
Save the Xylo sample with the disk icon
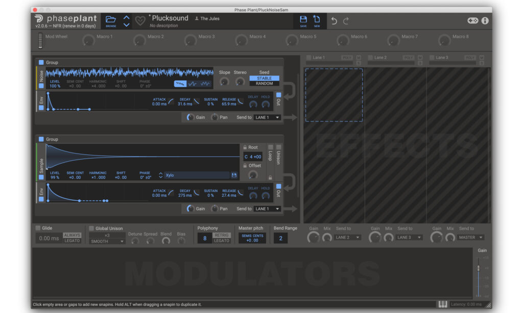[234, 175]
